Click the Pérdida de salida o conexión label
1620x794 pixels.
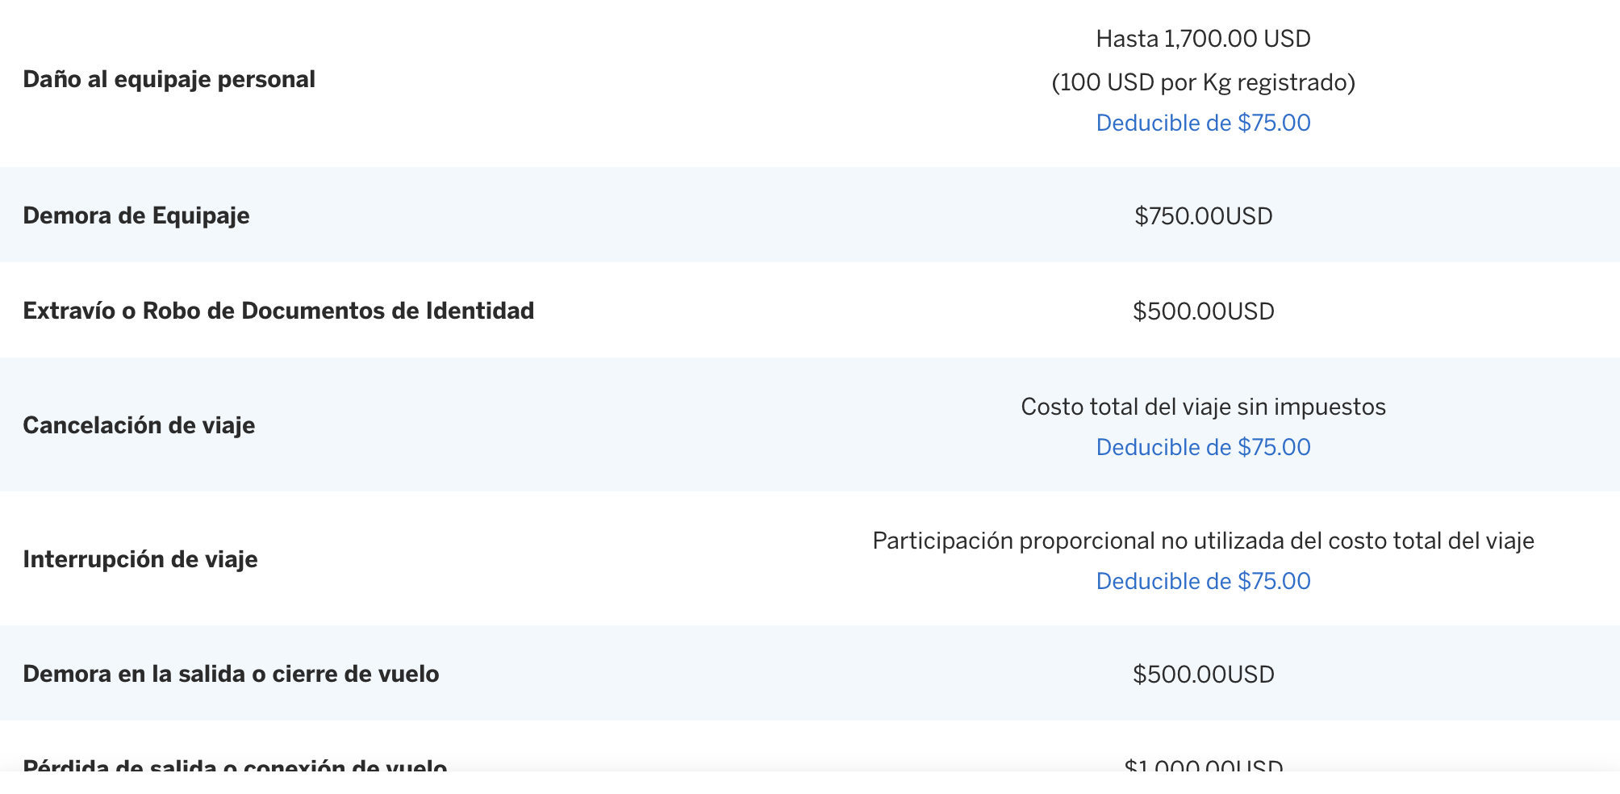click(x=235, y=763)
